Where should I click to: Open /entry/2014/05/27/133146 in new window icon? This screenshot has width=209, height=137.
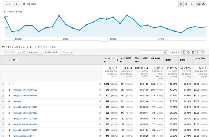pos(100,130)
